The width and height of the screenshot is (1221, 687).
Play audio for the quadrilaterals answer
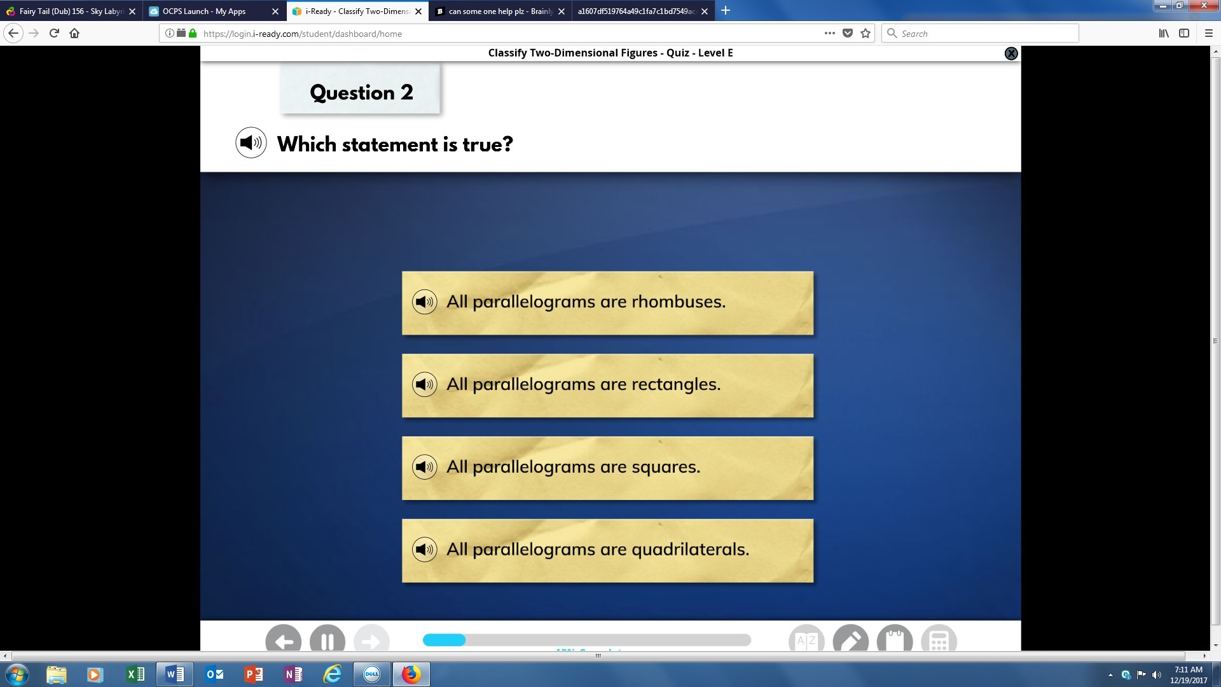click(424, 550)
